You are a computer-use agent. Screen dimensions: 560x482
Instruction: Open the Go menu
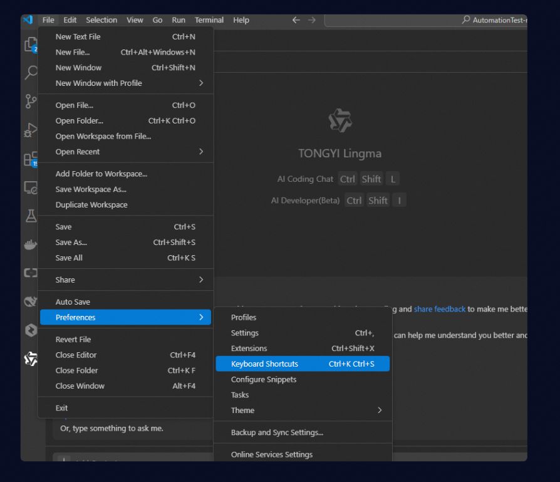click(157, 20)
